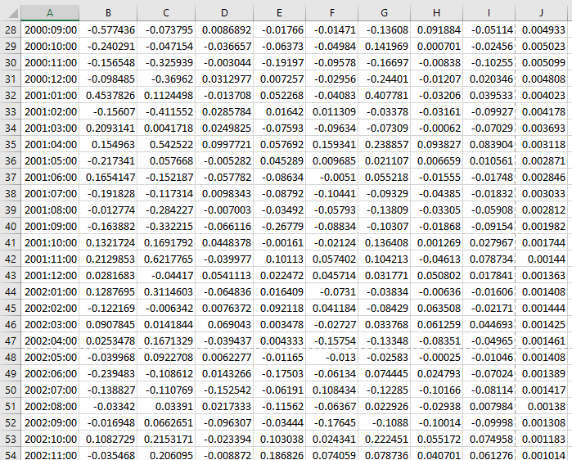Select cell containing -0.325939
The image size is (572, 460).
[166, 62]
